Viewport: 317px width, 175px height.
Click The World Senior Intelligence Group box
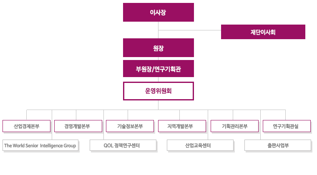(x=40, y=145)
